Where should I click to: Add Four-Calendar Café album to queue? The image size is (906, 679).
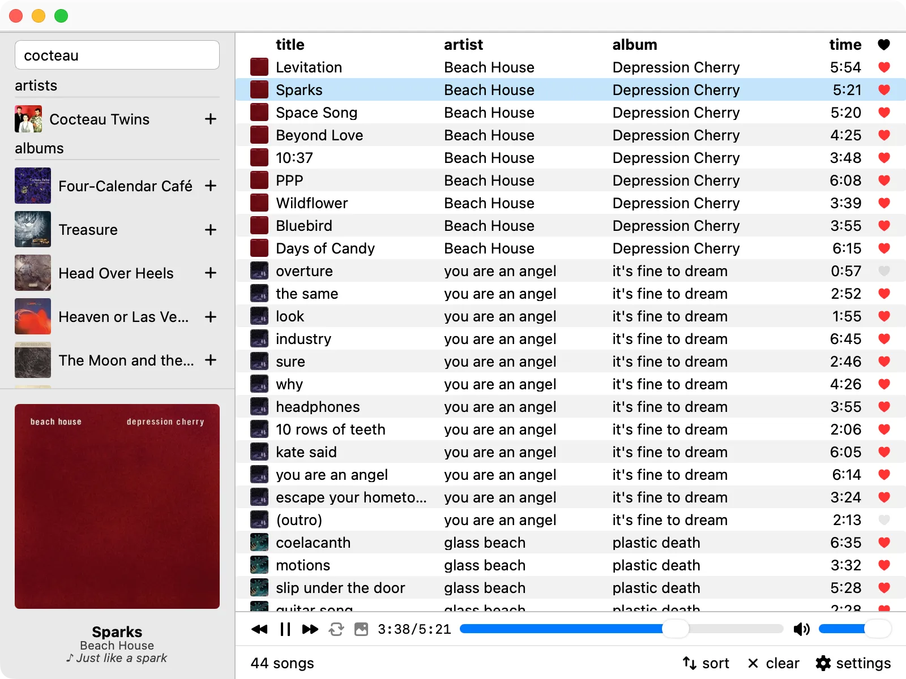[x=211, y=186]
